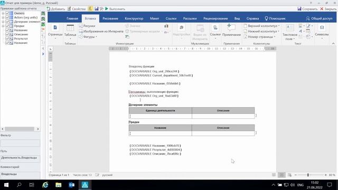
Task: Switch to the Рисование ribbon tab
Action: click(x=110, y=18)
